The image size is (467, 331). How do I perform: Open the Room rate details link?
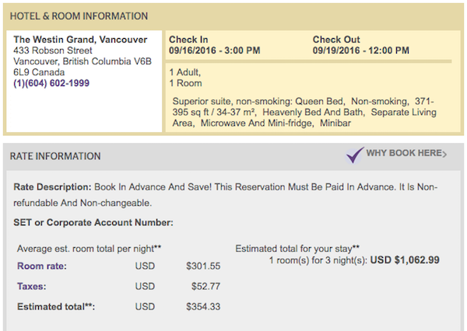click(x=42, y=266)
